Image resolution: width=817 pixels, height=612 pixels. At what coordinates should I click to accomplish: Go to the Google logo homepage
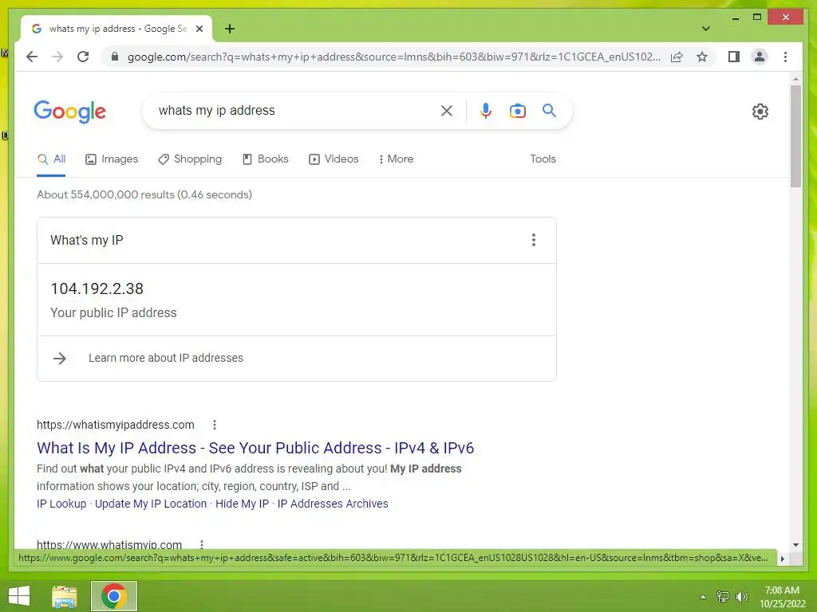[x=70, y=112]
